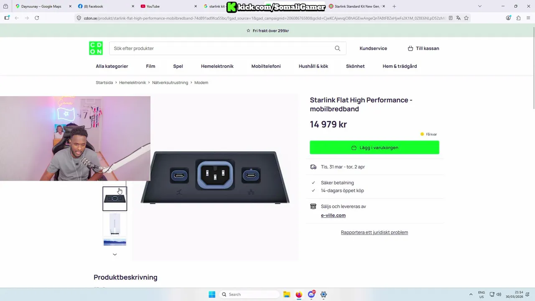Show next product thumbnails with chevron
The width and height of the screenshot is (535, 301).
(115, 255)
